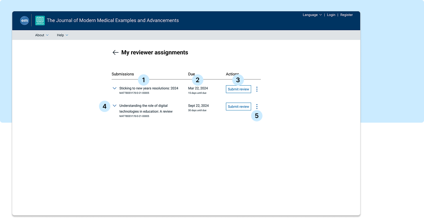The width and height of the screenshot is (424, 218).
Task: Open the About menu
Action: point(42,35)
